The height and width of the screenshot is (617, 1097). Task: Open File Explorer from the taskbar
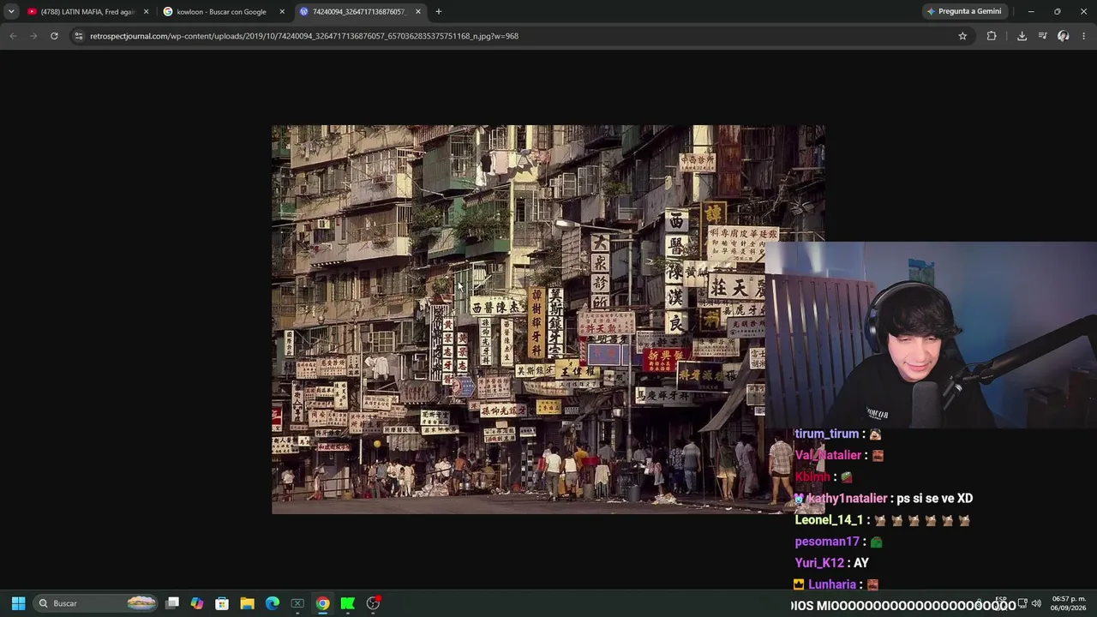click(x=247, y=603)
